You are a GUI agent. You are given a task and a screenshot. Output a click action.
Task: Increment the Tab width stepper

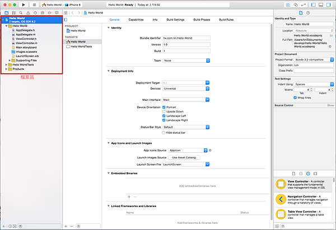(311, 89)
